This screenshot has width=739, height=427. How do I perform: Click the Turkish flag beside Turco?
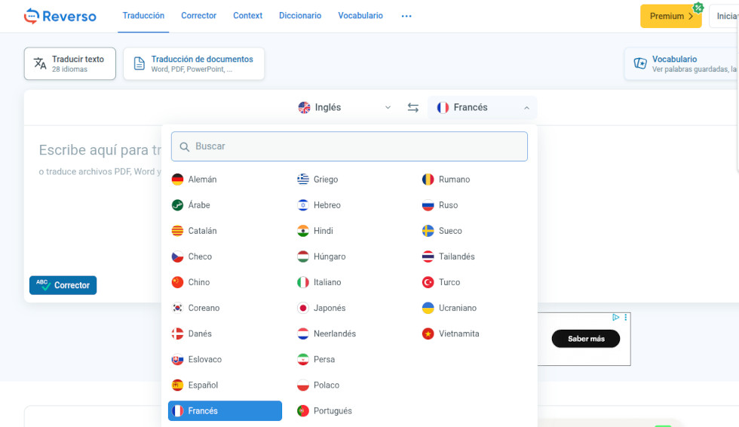pos(428,282)
